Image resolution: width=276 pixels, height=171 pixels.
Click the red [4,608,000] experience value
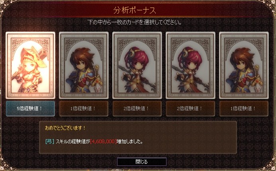coord(103,142)
